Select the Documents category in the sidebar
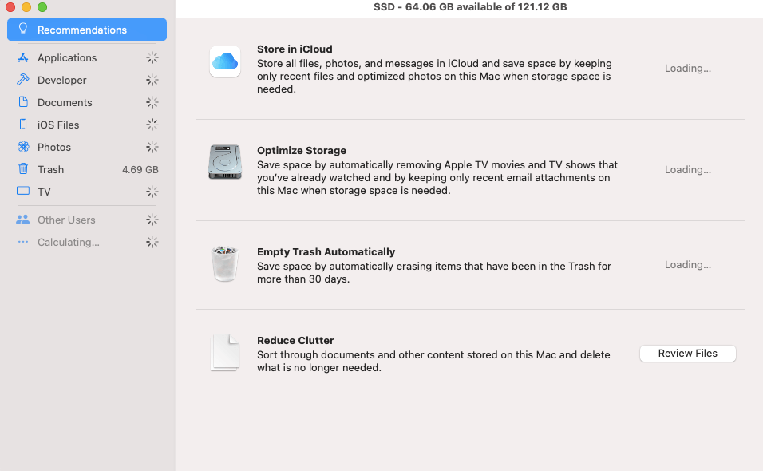This screenshot has height=471, width=763. point(66,102)
